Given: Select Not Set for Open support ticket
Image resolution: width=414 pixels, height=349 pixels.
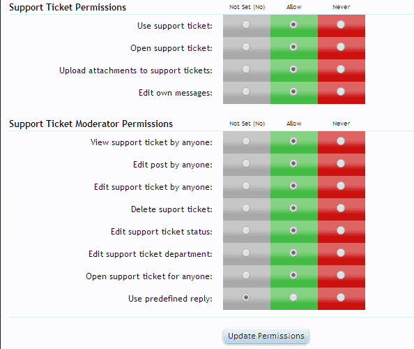Looking at the screenshot, I should tap(246, 47).
